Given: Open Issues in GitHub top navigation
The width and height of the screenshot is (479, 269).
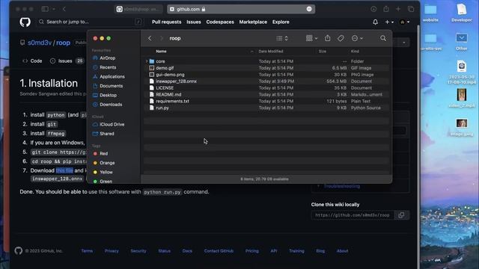Looking at the screenshot, I should click(194, 22).
